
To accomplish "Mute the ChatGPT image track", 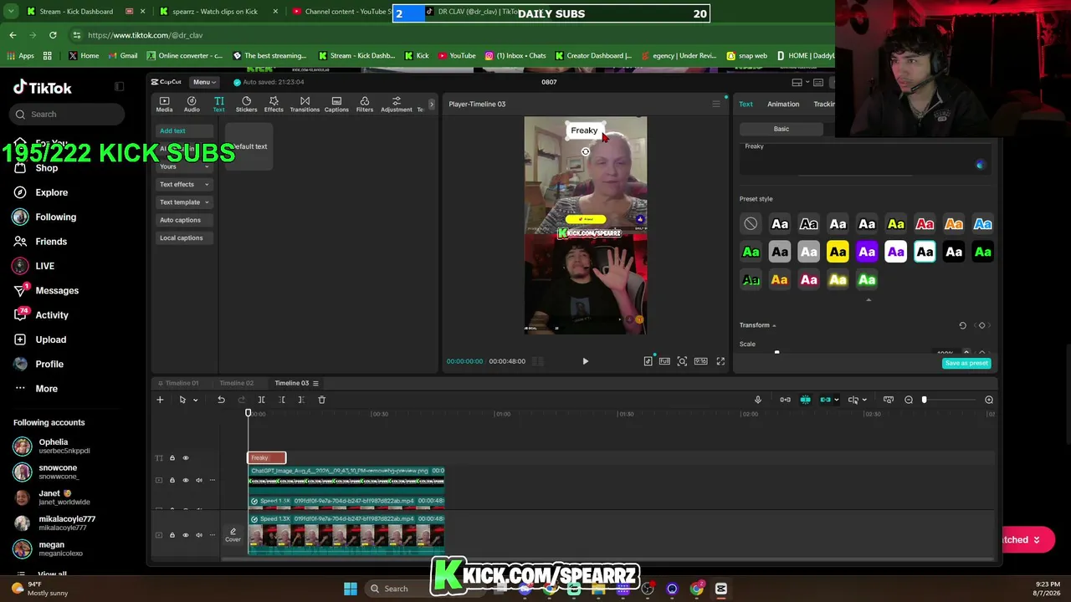I will click(x=198, y=480).
